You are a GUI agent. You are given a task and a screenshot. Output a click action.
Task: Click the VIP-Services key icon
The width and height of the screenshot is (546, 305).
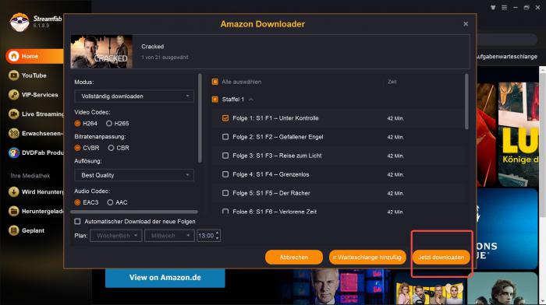[x=14, y=94]
